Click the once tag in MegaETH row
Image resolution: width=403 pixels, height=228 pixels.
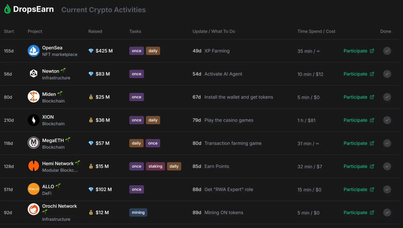(x=153, y=143)
